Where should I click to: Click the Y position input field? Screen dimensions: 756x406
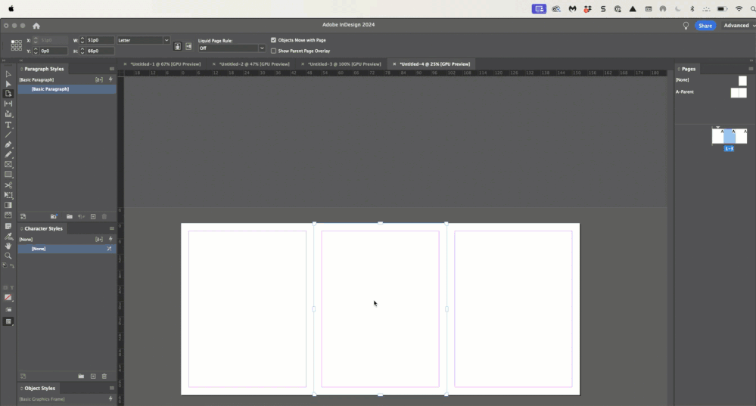coord(54,51)
